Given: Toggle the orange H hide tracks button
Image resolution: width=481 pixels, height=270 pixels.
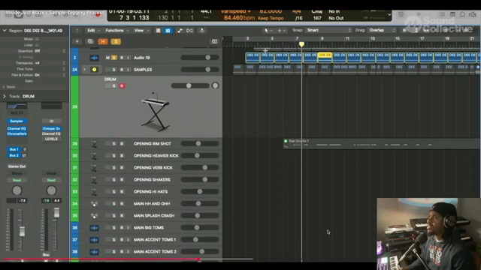Looking at the screenshot, I should pos(103,42).
